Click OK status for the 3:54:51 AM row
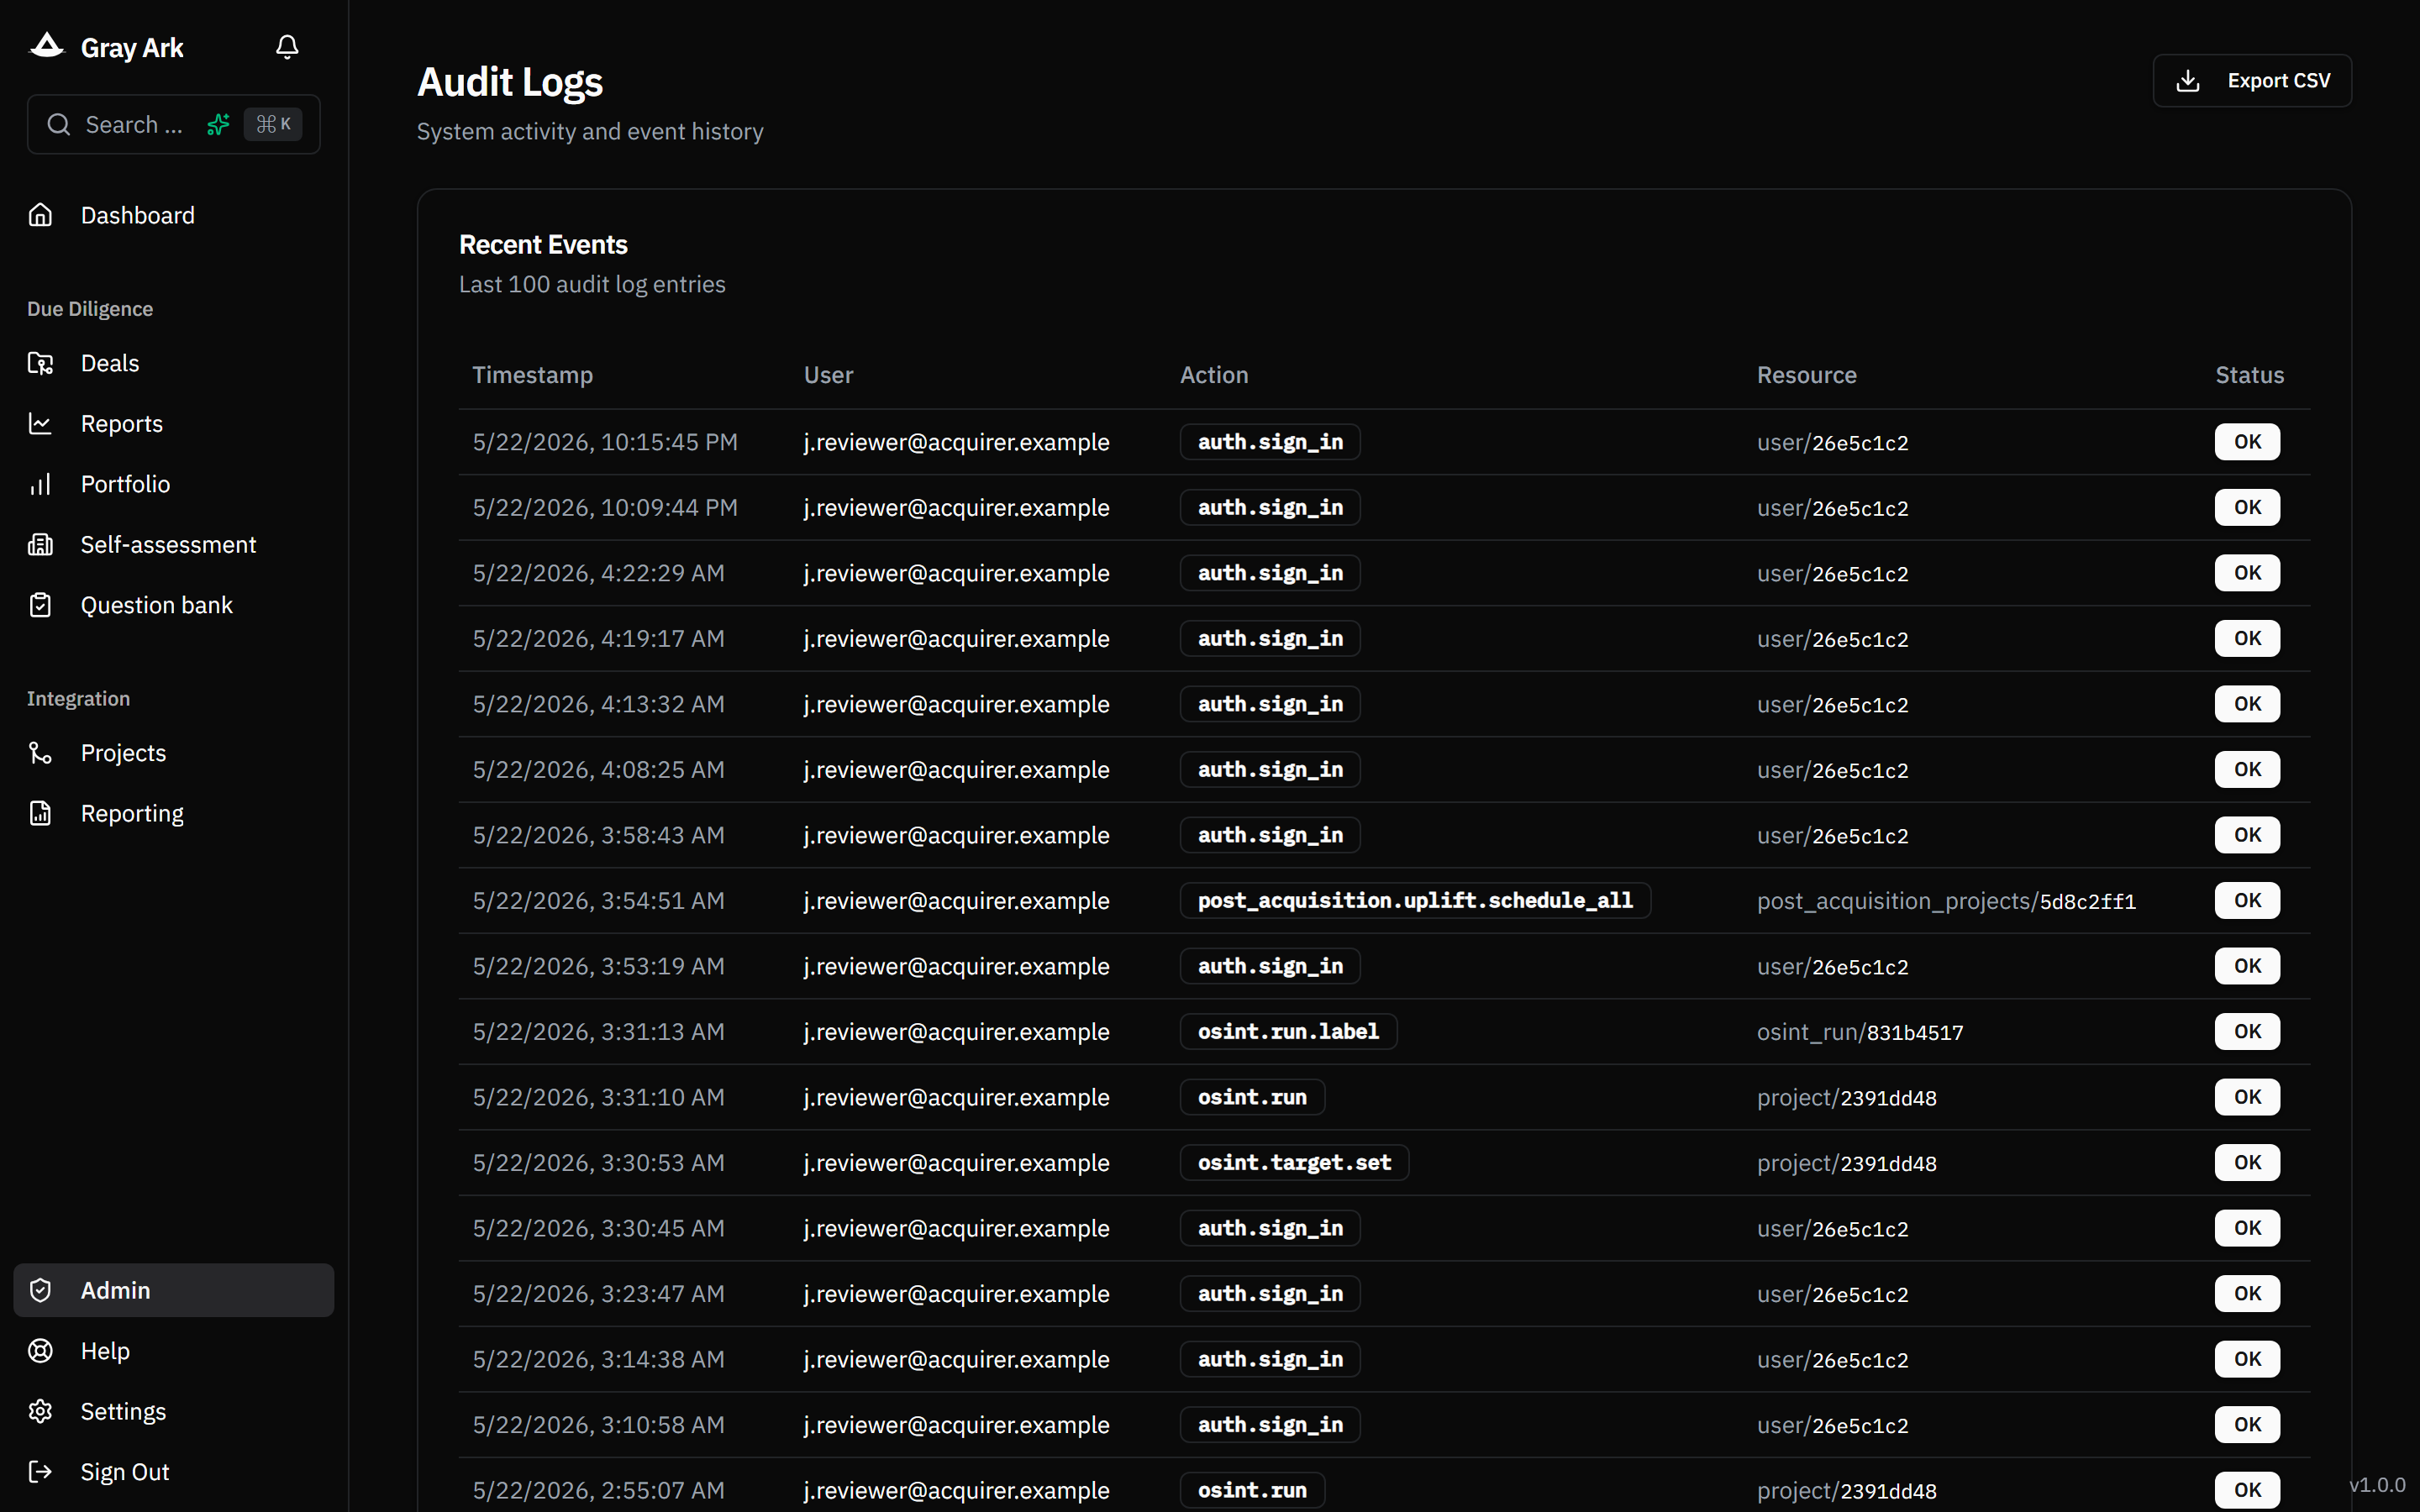Viewport: 2420px width, 1512px height. pyautogui.click(x=2247, y=901)
